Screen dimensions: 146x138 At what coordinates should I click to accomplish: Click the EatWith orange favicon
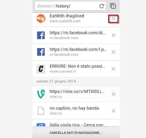(x=41, y=19)
